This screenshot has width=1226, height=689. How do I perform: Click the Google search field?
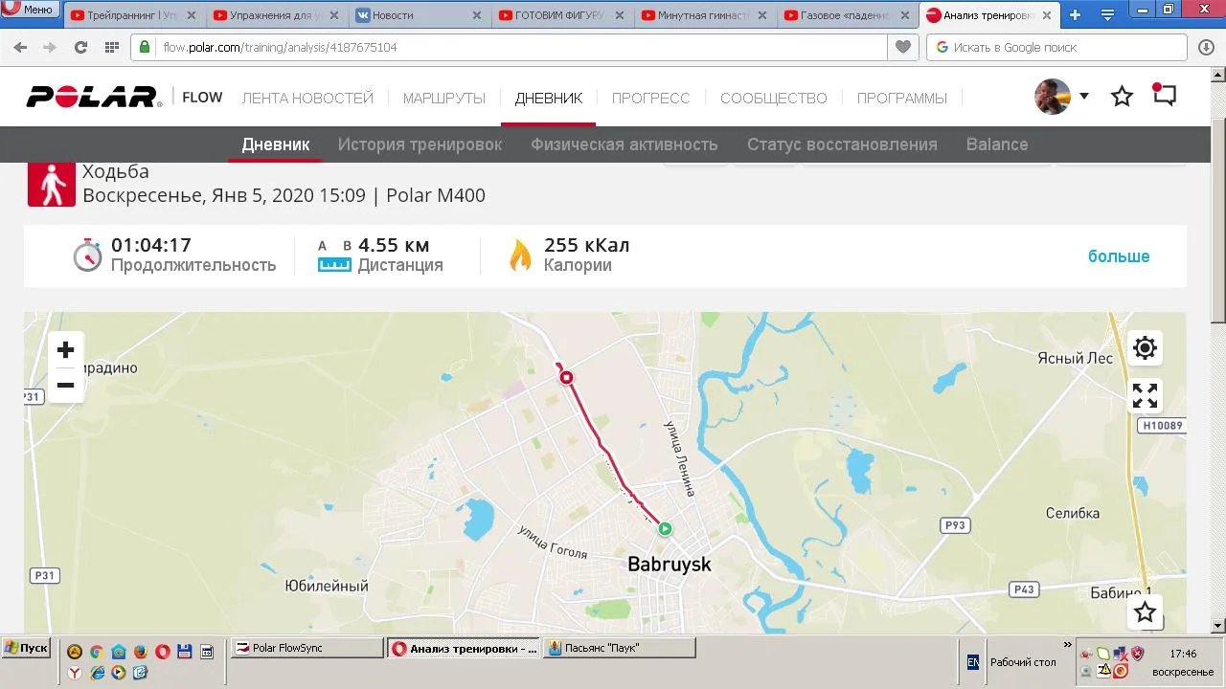[1056, 47]
